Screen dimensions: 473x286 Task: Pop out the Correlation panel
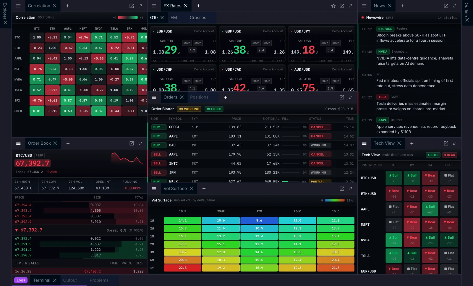pos(132,6)
